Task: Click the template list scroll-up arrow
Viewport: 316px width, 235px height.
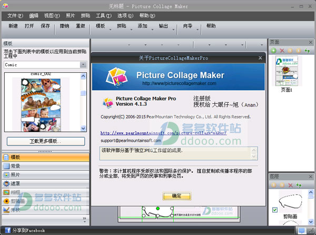Action: pyautogui.click(x=83, y=76)
